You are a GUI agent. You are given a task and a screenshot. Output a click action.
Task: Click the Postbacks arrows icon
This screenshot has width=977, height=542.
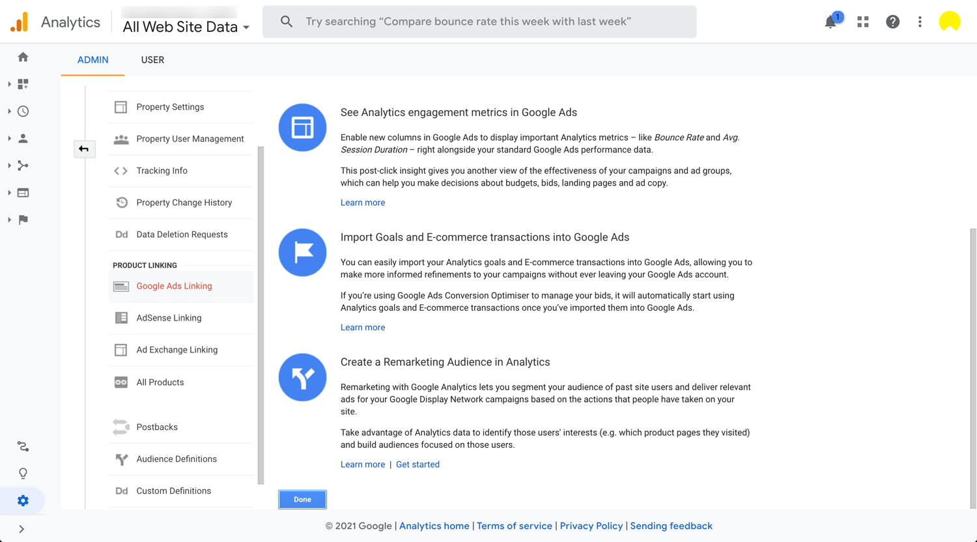[x=121, y=427]
